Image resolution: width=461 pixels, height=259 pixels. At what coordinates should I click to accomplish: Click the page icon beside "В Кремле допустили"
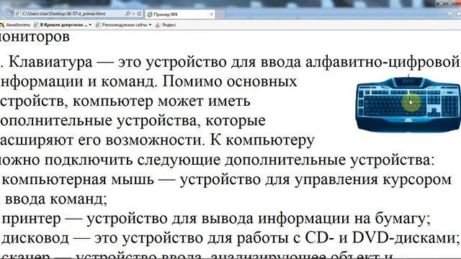pos(36,25)
